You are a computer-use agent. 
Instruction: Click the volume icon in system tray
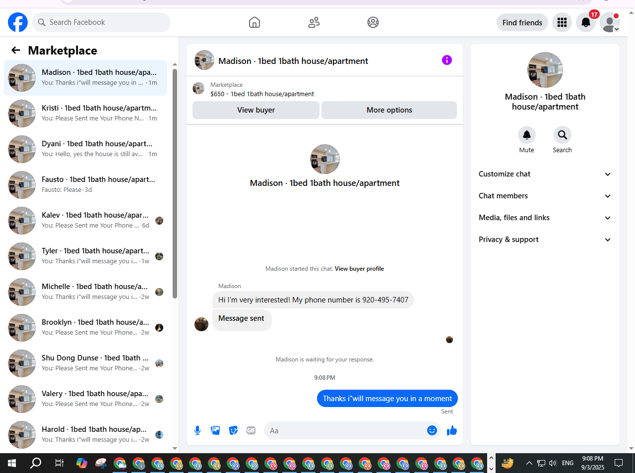coord(553,463)
